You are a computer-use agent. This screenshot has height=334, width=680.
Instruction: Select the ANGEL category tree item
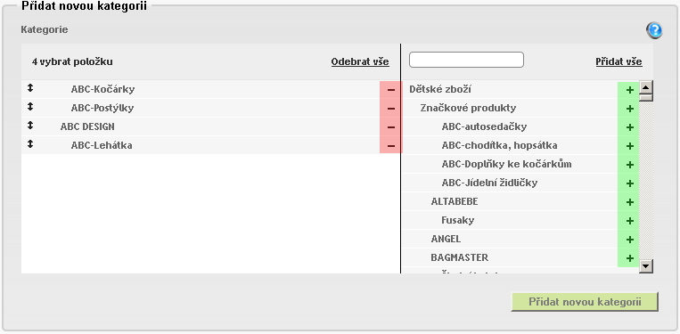pyautogui.click(x=446, y=239)
